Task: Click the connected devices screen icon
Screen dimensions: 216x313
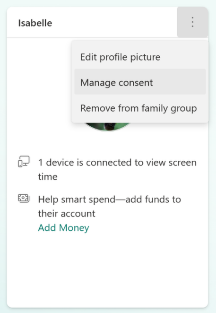Action: click(24, 162)
